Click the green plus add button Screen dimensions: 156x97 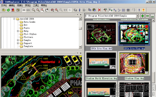(x=143, y=16)
